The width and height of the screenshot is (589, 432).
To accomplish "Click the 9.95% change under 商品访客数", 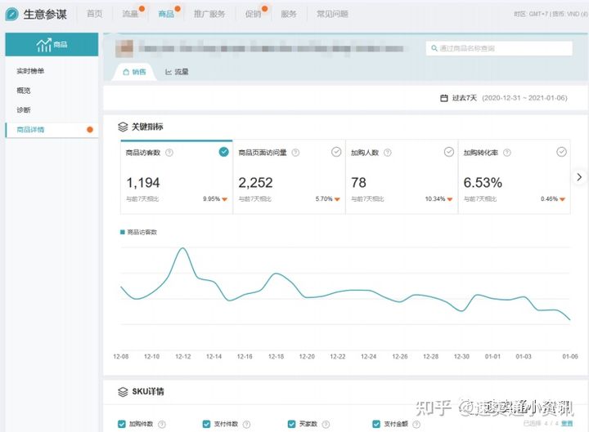I will tap(215, 198).
